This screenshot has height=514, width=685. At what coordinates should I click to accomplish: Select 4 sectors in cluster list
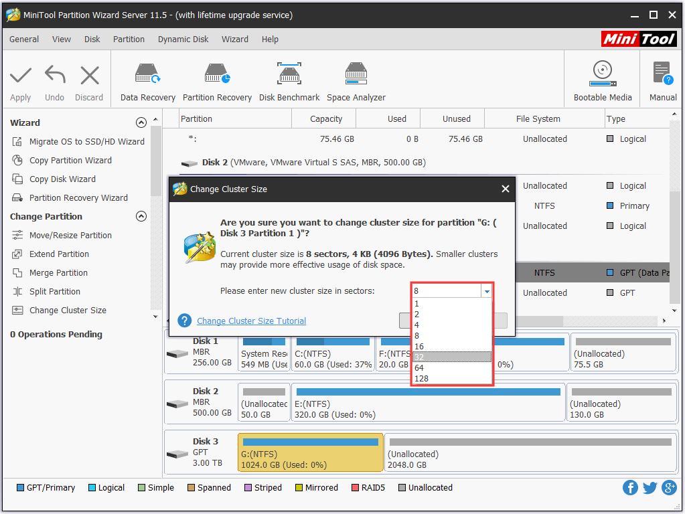[x=452, y=325]
